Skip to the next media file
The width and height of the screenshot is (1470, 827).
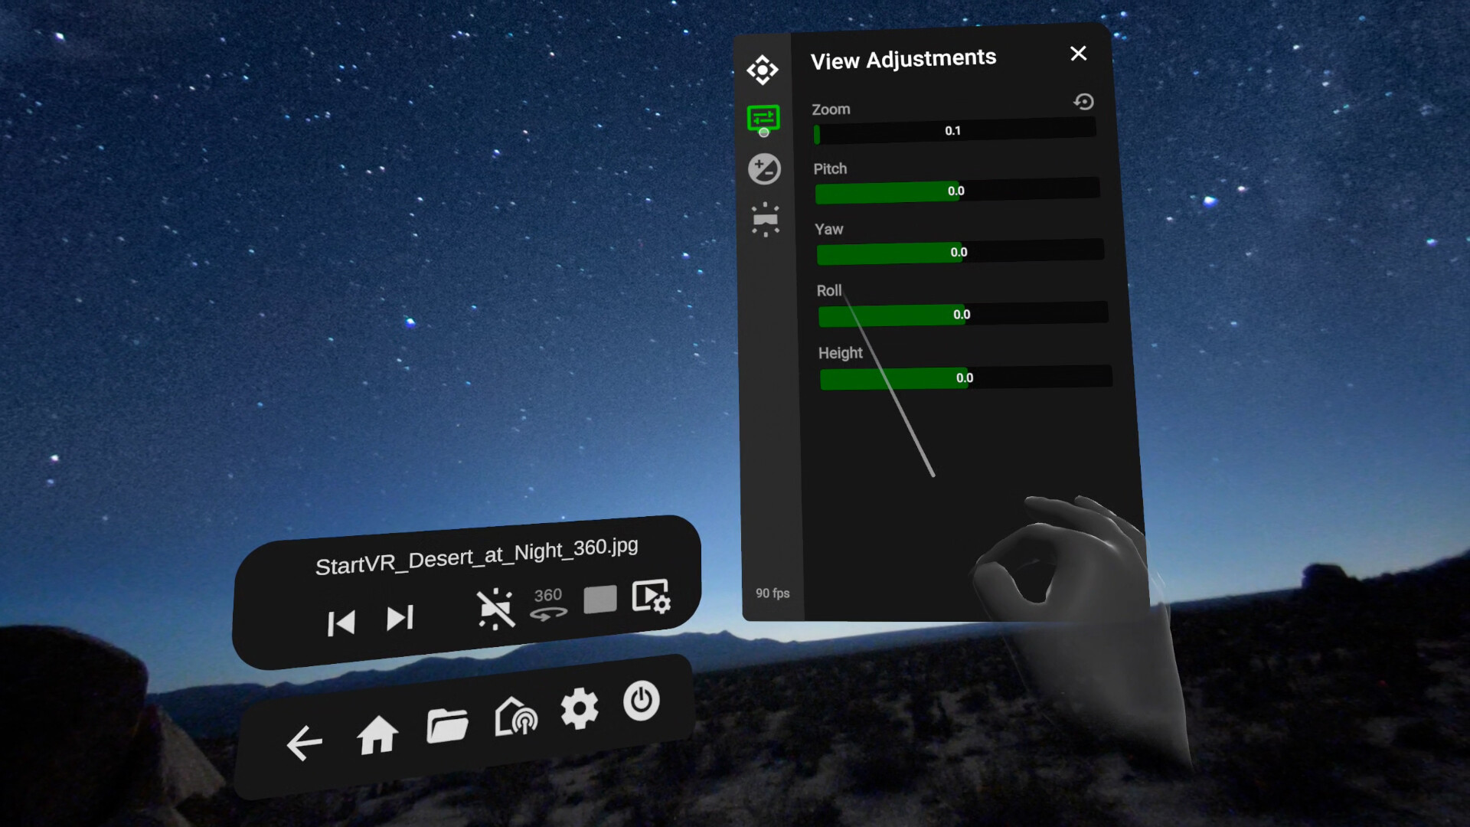pyautogui.click(x=400, y=618)
